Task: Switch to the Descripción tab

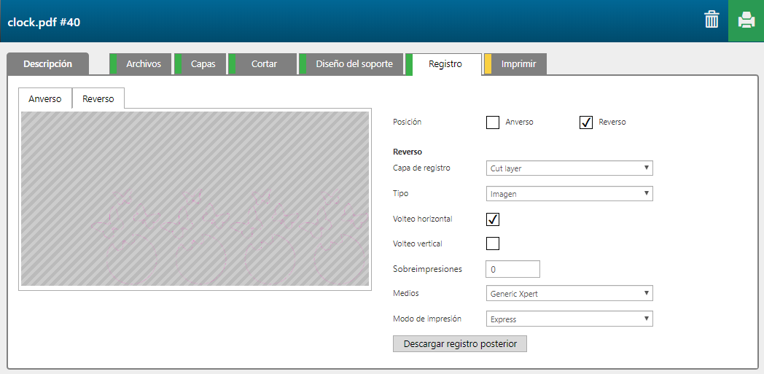Action: pos(47,64)
